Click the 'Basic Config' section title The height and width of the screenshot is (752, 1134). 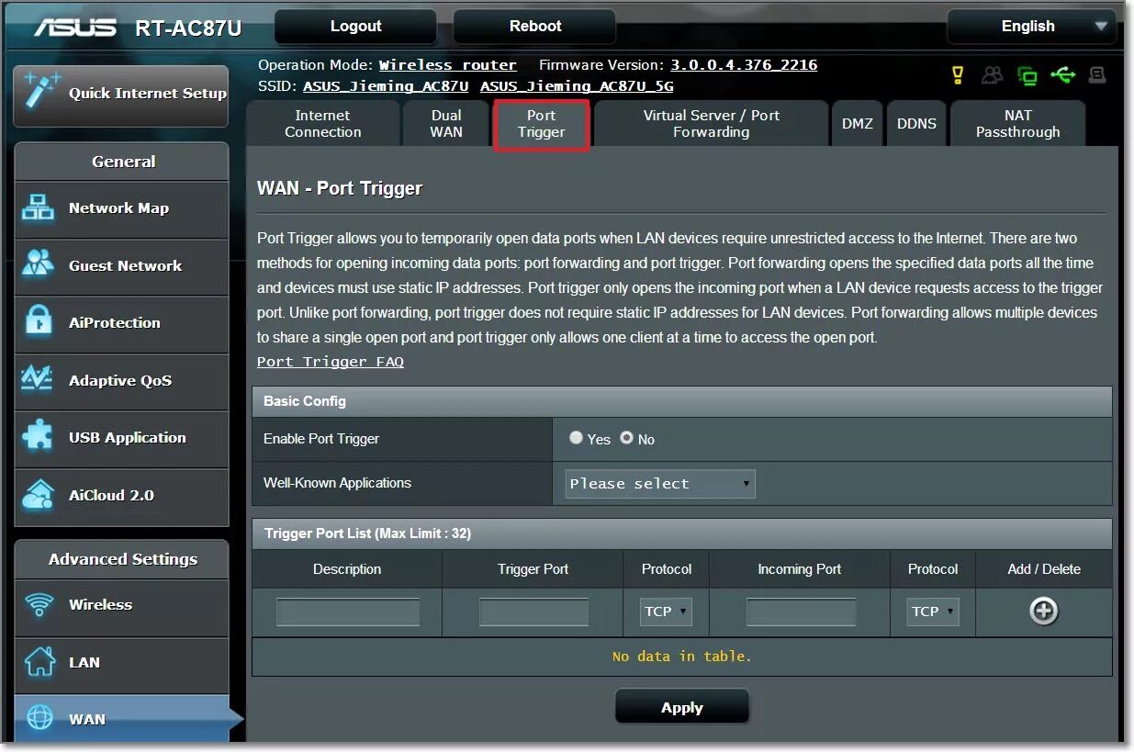(305, 401)
